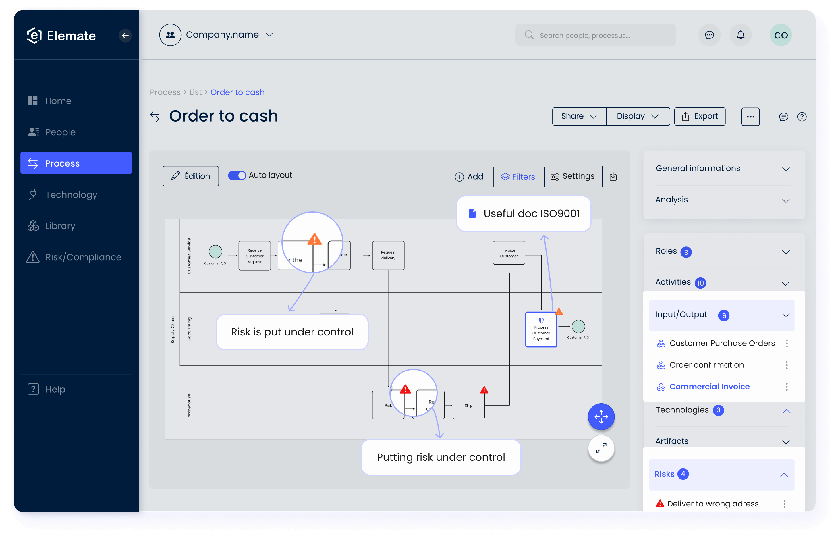Open options for Order confirmation

pos(786,365)
